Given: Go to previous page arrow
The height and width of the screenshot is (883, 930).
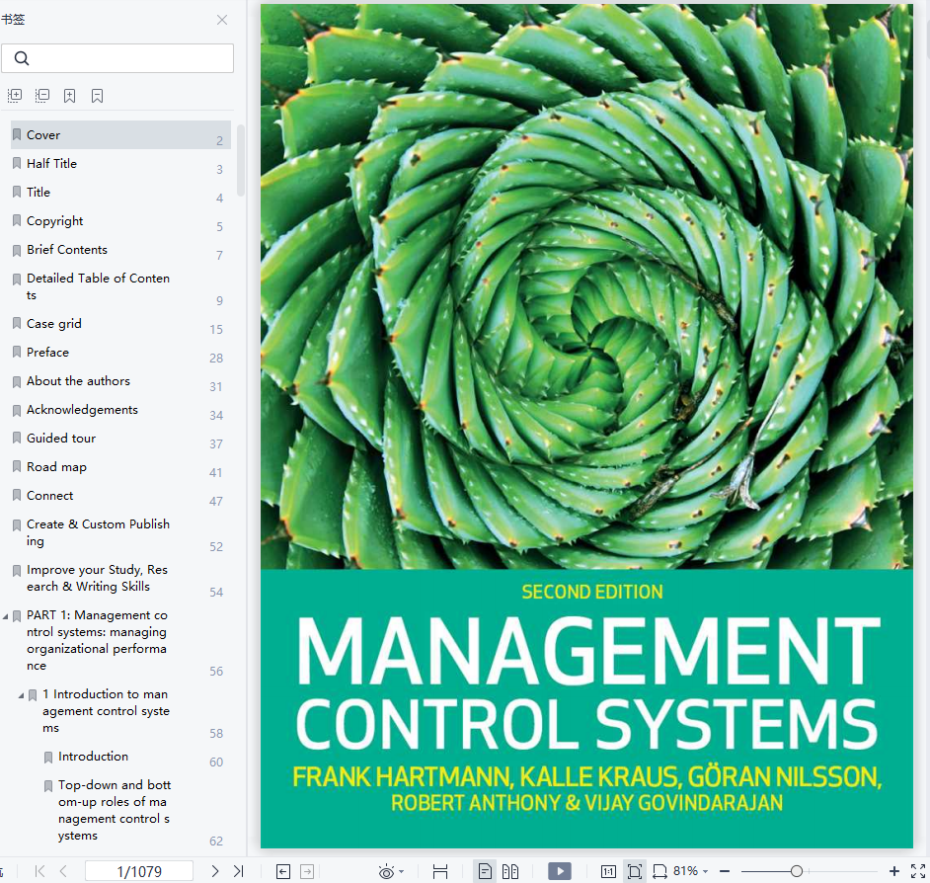Looking at the screenshot, I should [x=63, y=871].
